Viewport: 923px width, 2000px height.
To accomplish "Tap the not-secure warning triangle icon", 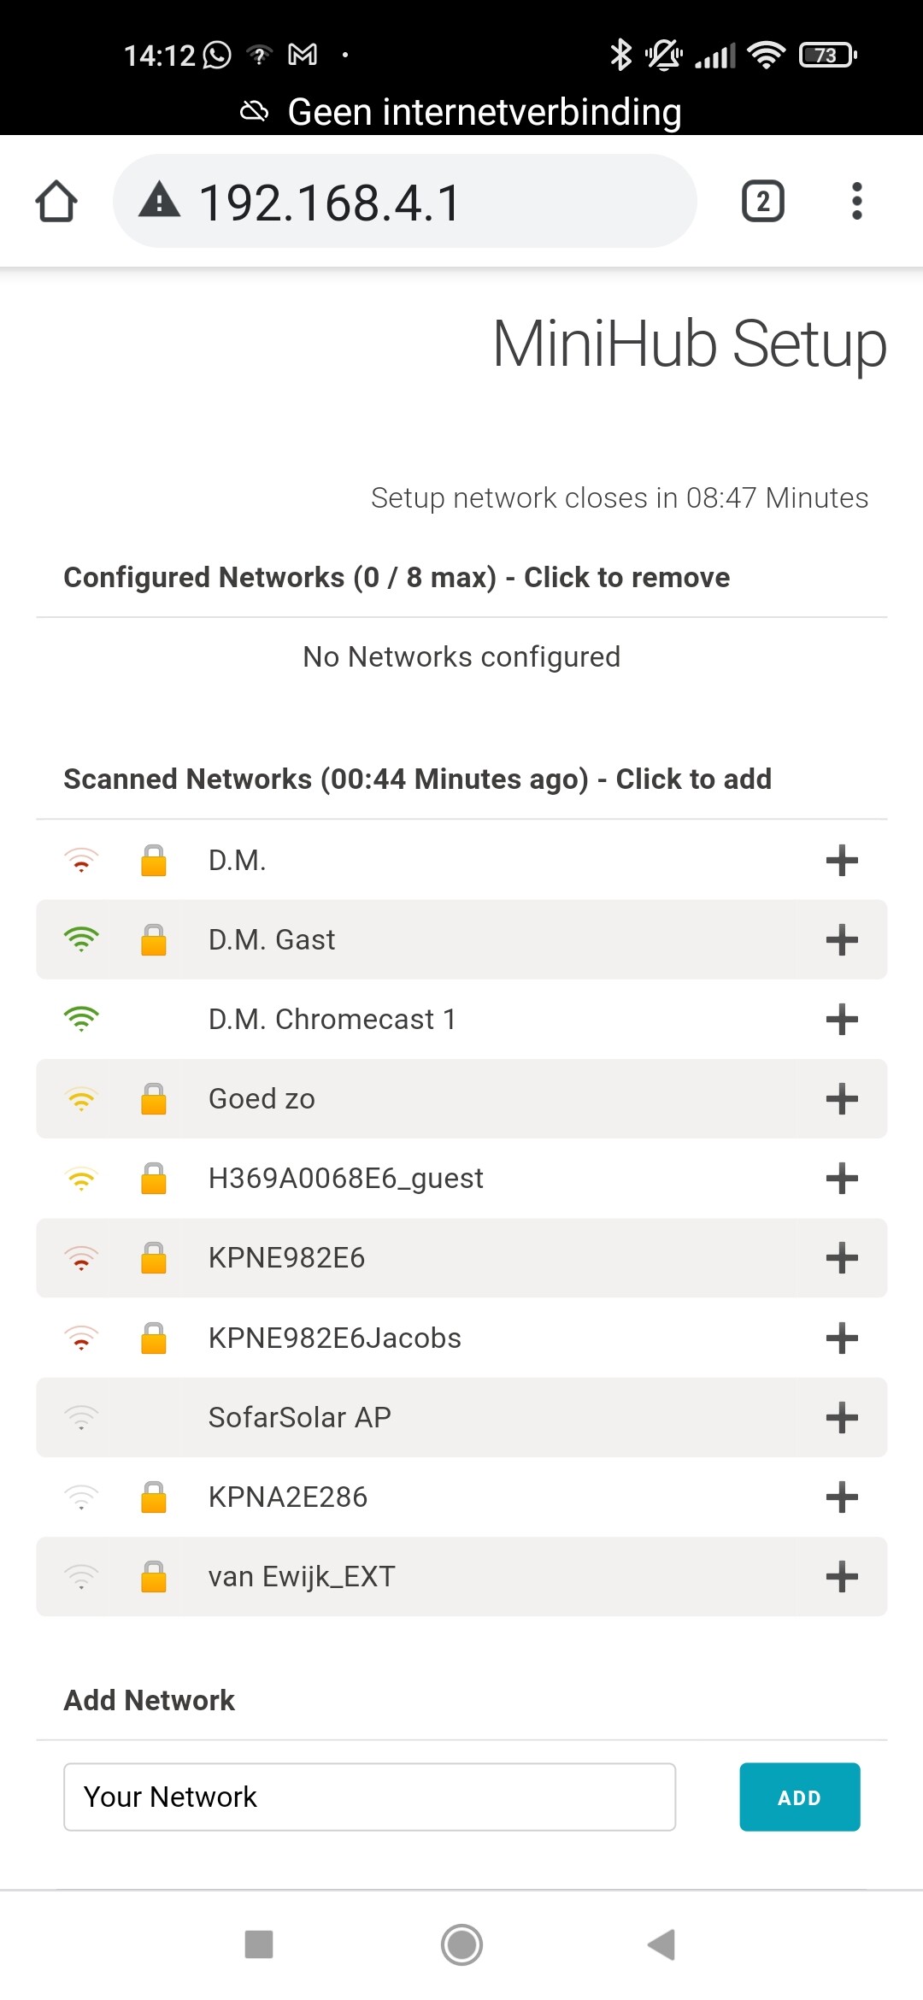I will click(x=160, y=202).
